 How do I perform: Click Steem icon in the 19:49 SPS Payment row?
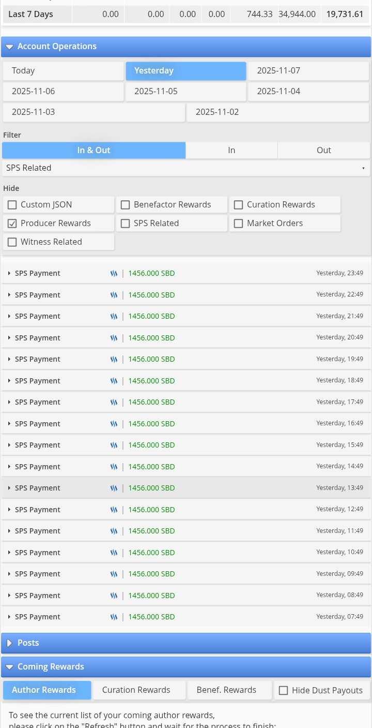click(114, 359)
